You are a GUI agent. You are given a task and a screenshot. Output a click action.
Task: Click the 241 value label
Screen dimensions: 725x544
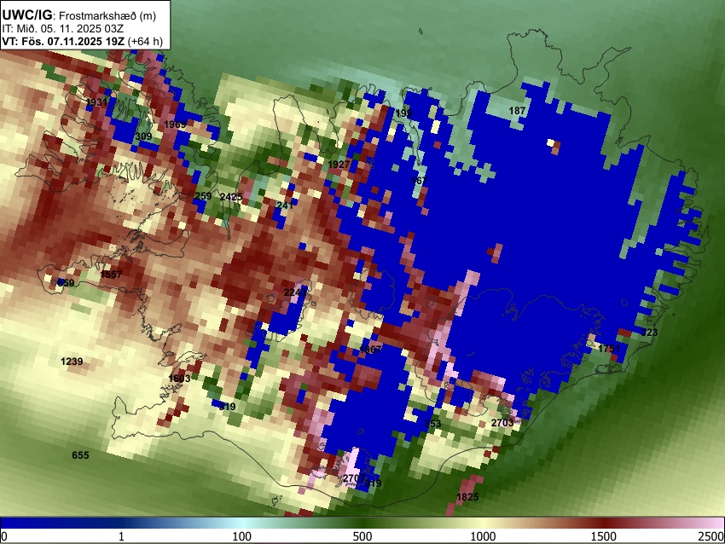point(285,205)
